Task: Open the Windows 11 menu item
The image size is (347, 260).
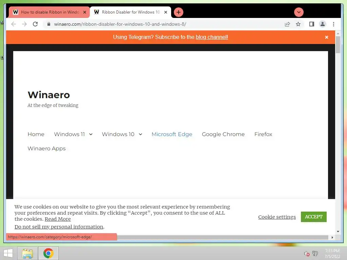Action: point(69,134)
